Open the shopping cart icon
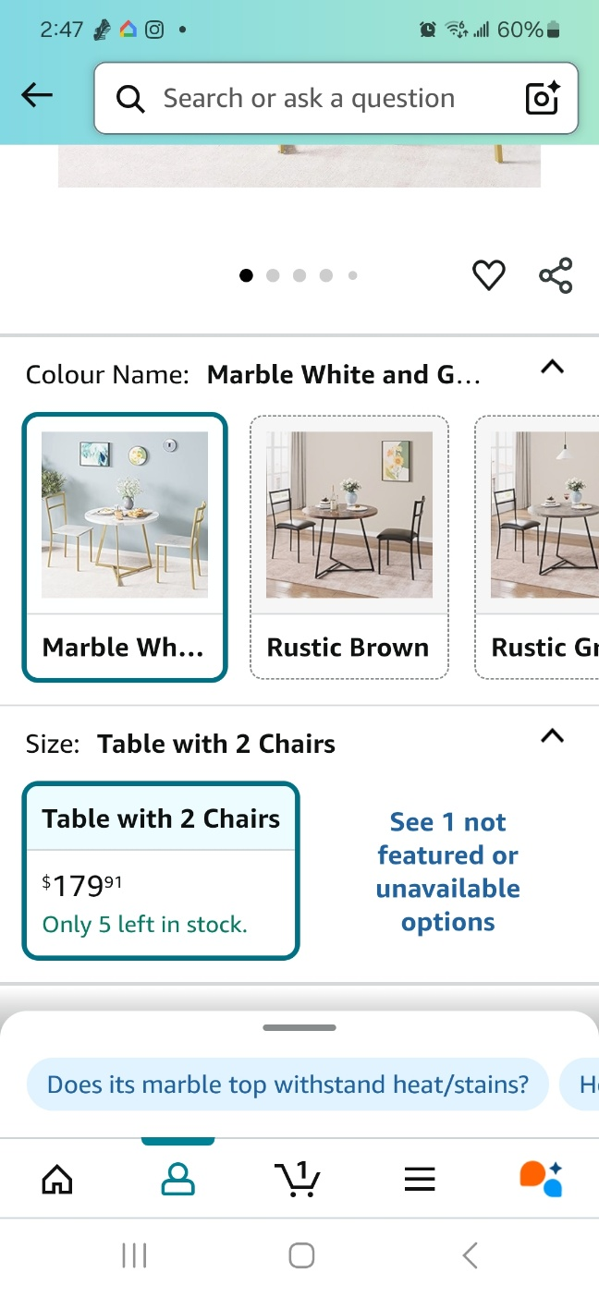 click(x=298, y=1179)
